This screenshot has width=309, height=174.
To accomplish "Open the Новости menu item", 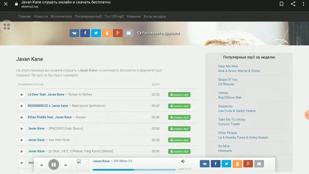I will click(41, 16).
